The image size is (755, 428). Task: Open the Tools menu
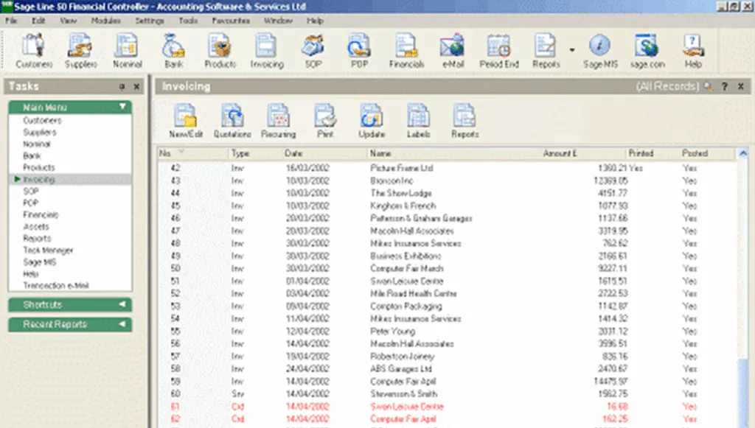click(188, 21)
